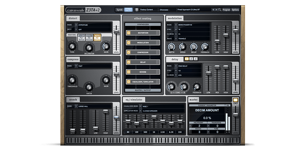Switch to the Effects tab
Screen dimensions: 305x152
pyautogui.click(x=128, y=10)
